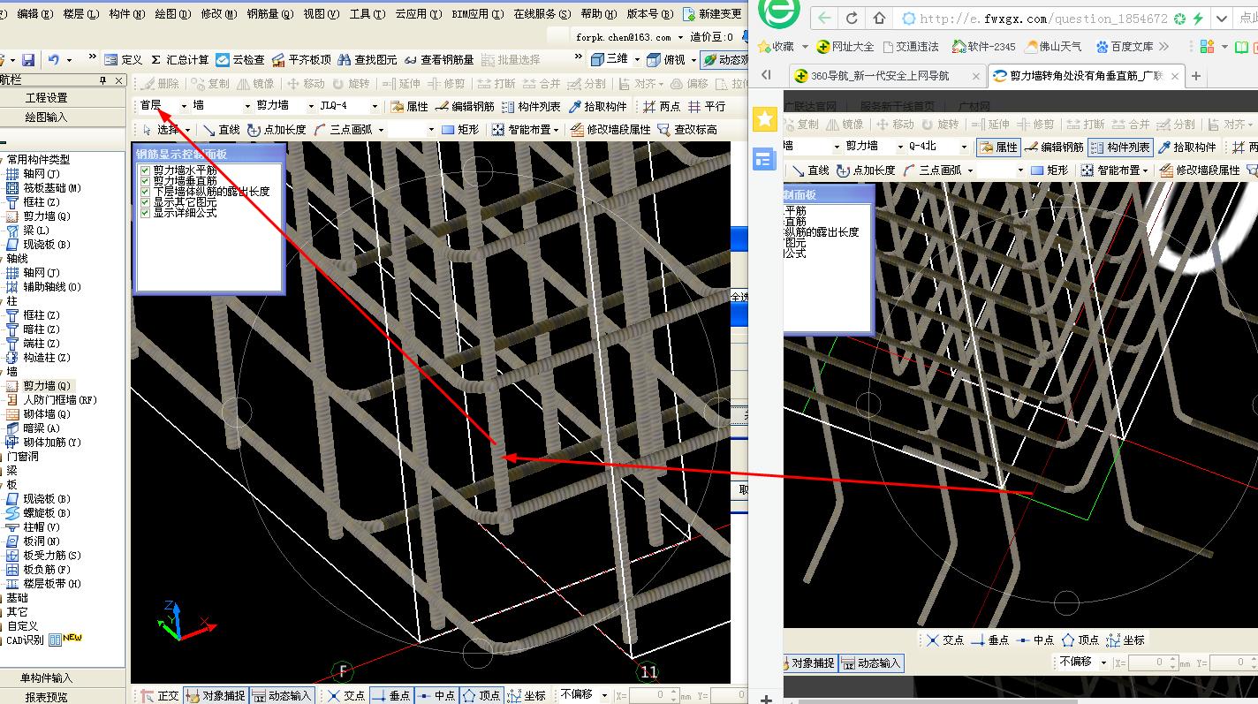This screenshot has width=1258, height=704.
Task: Switch to 360导航 browser tab
Action: (x=886, y=76)
